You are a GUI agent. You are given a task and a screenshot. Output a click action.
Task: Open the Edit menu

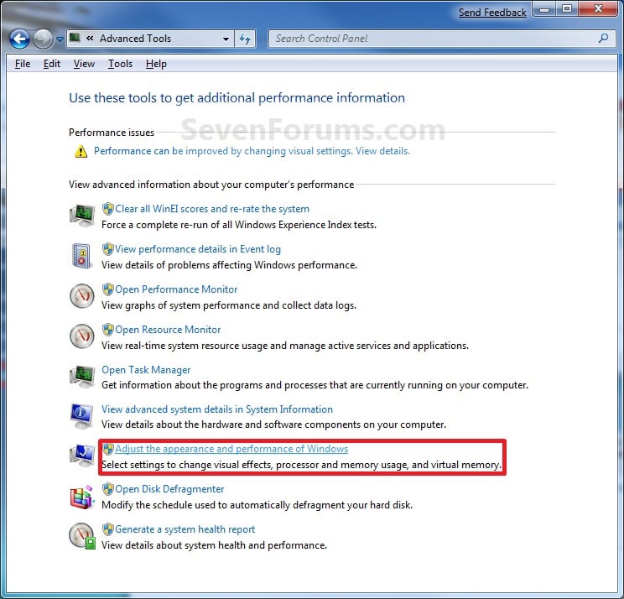coord(52,64)
